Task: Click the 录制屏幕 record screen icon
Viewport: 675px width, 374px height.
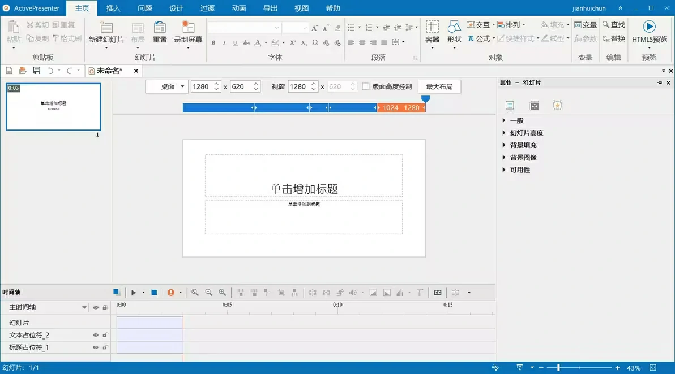Action: coord(188,28)
